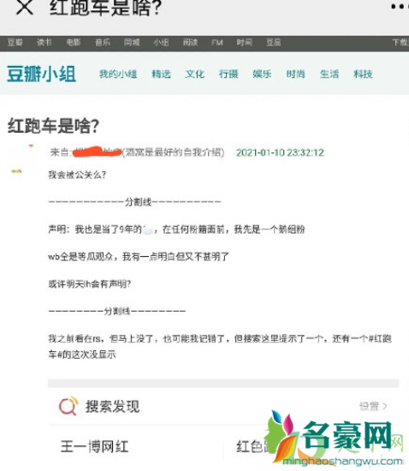Viewport: 409px width, 471px height.
Task: Click the paragraph starting 我之前看在rs
Action: tap(220, 346)
